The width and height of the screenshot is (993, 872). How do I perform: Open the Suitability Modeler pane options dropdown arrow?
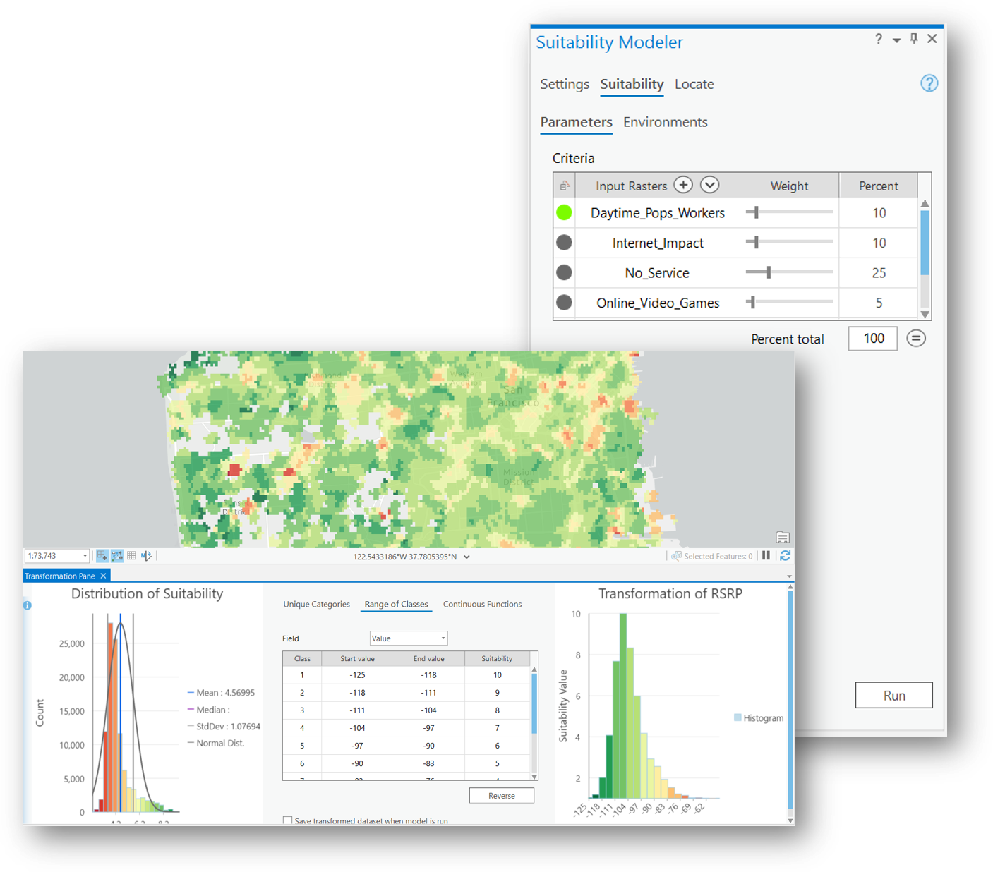click(896, 40)
